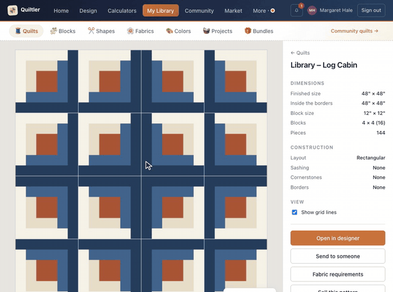The image size is (393, 292).
Task: Click the Show grid lines label
Action: (319, 212)
